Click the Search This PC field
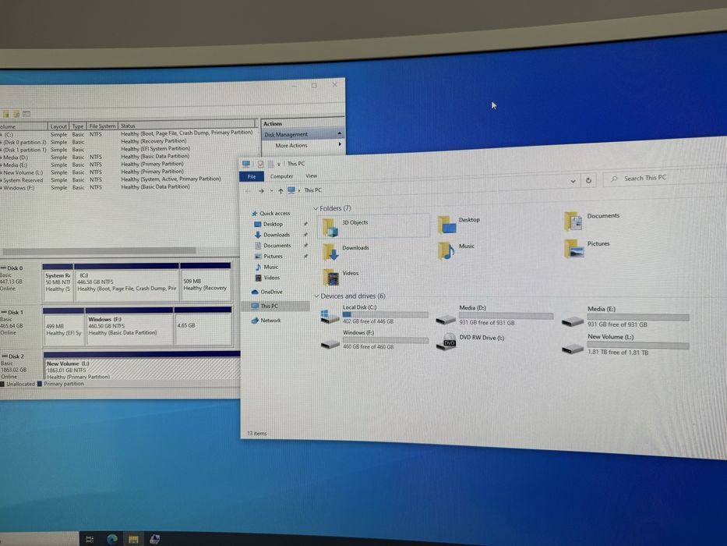 [663, 178]
